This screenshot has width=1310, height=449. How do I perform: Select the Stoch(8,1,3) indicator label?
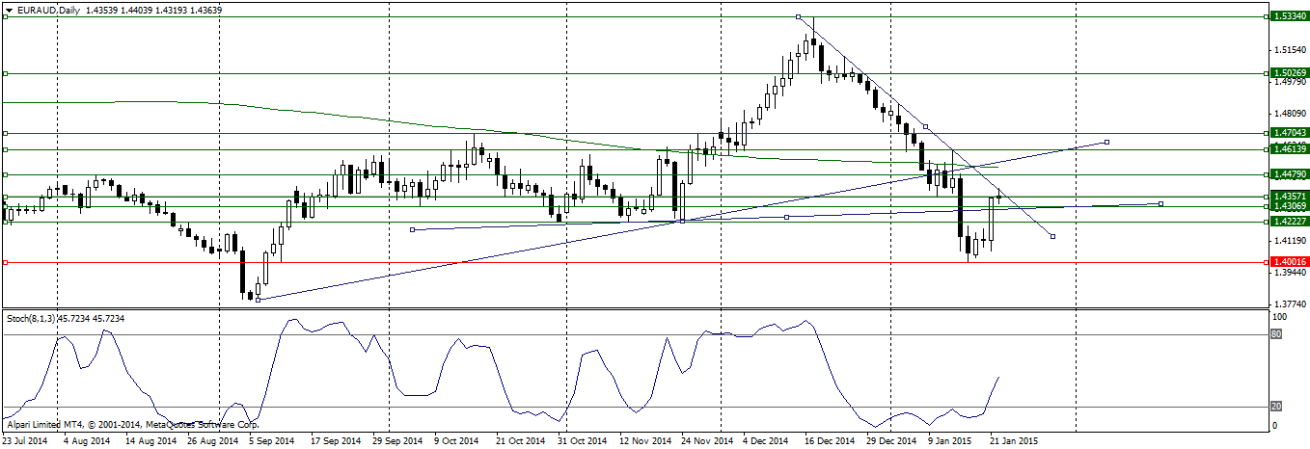(68, 318)
